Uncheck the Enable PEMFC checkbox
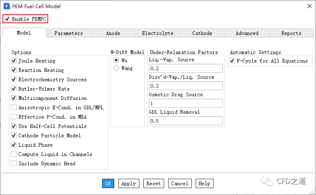The height and width of the screenshot is (195, 316). click(x=7, y=19)
